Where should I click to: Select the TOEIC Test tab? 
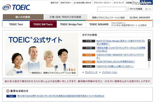16,24
